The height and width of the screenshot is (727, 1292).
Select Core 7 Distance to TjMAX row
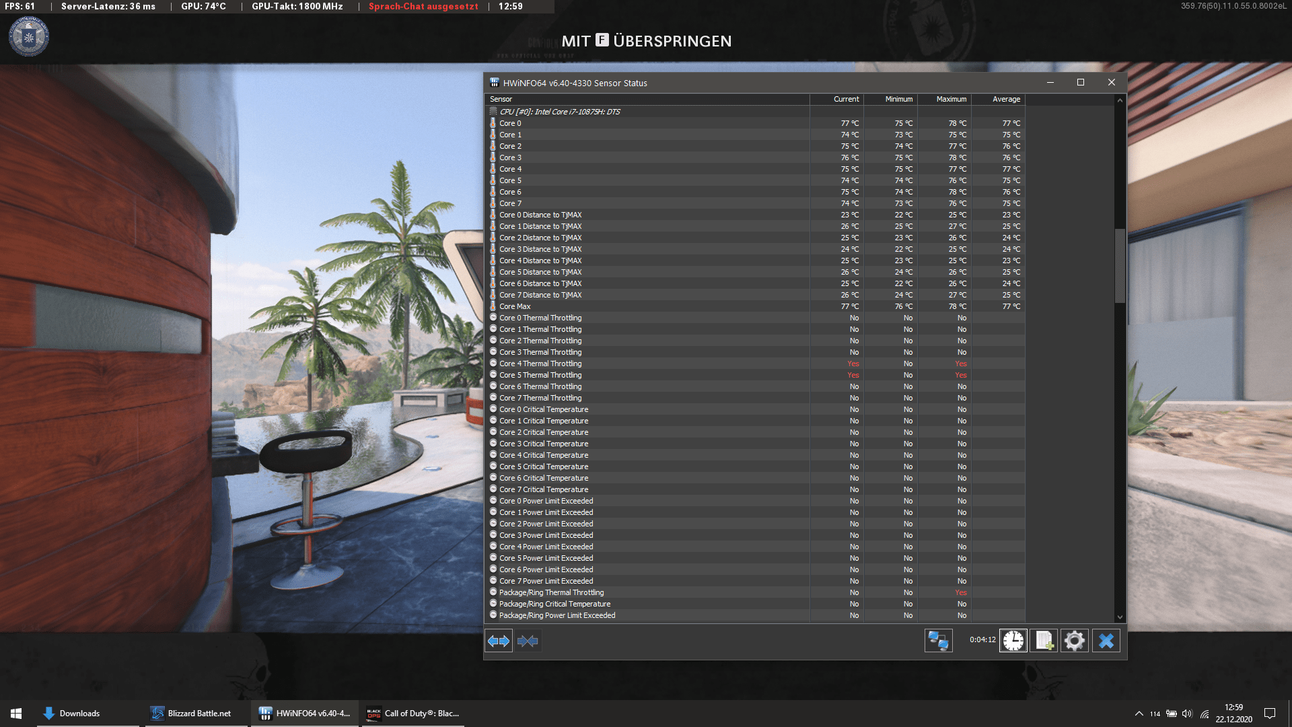755,295
